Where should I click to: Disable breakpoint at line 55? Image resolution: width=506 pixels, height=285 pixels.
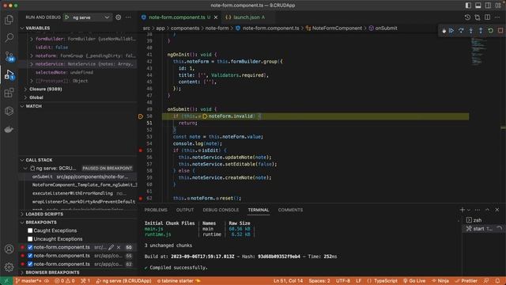(x=30, y=256)
